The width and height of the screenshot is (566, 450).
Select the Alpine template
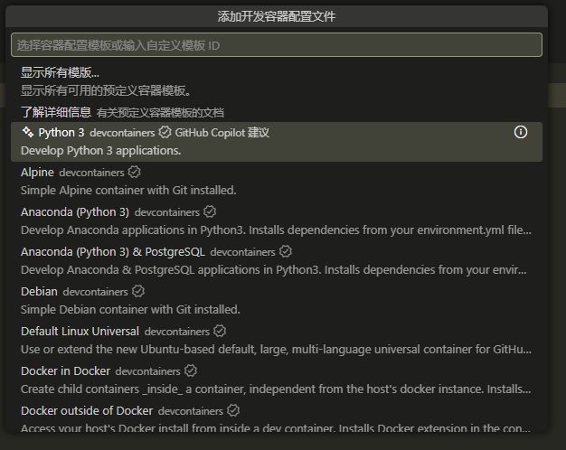click(277, 181)
